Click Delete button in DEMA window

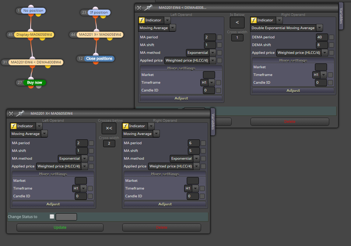tap(289, 122)
